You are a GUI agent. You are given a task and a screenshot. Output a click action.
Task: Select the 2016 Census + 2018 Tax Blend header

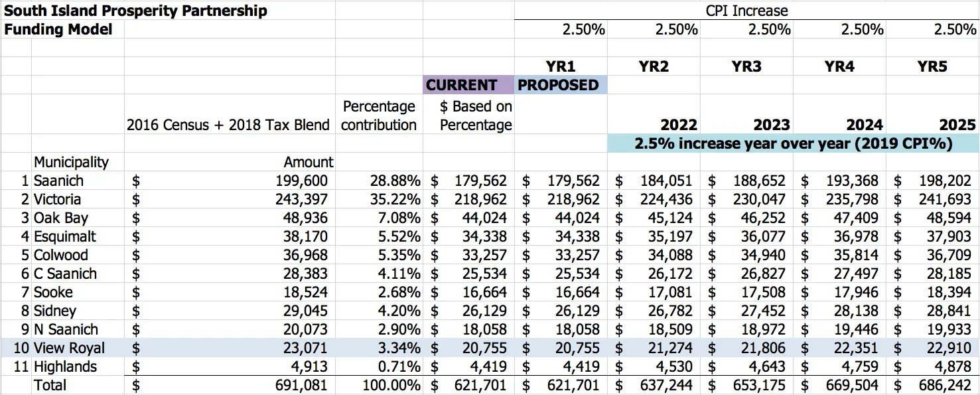pos(228,125)
